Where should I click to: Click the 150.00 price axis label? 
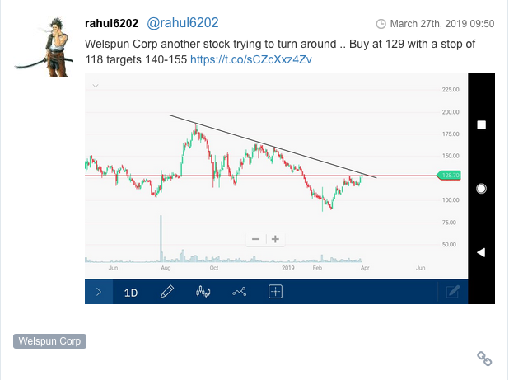coord(451,156)
